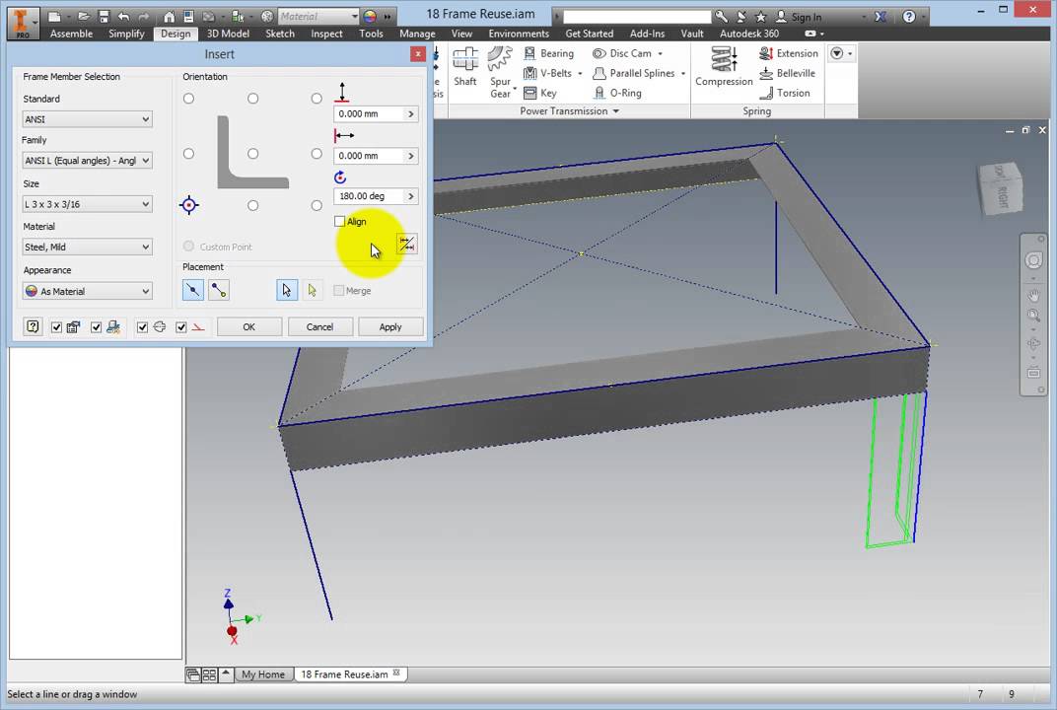Select the top-left orientation radio button

188,99
